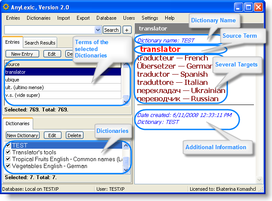
Task: Toggle the TEST dictionary checkbox
Action: click(x=8, y=145)
